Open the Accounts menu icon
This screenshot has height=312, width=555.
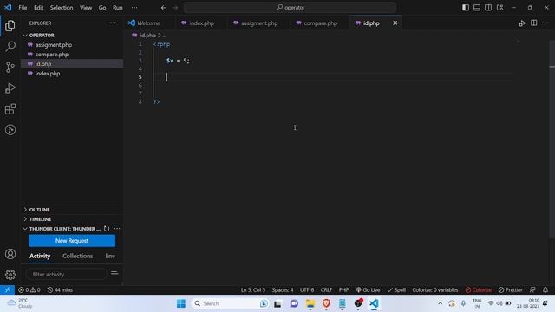[x=10, y=254]
